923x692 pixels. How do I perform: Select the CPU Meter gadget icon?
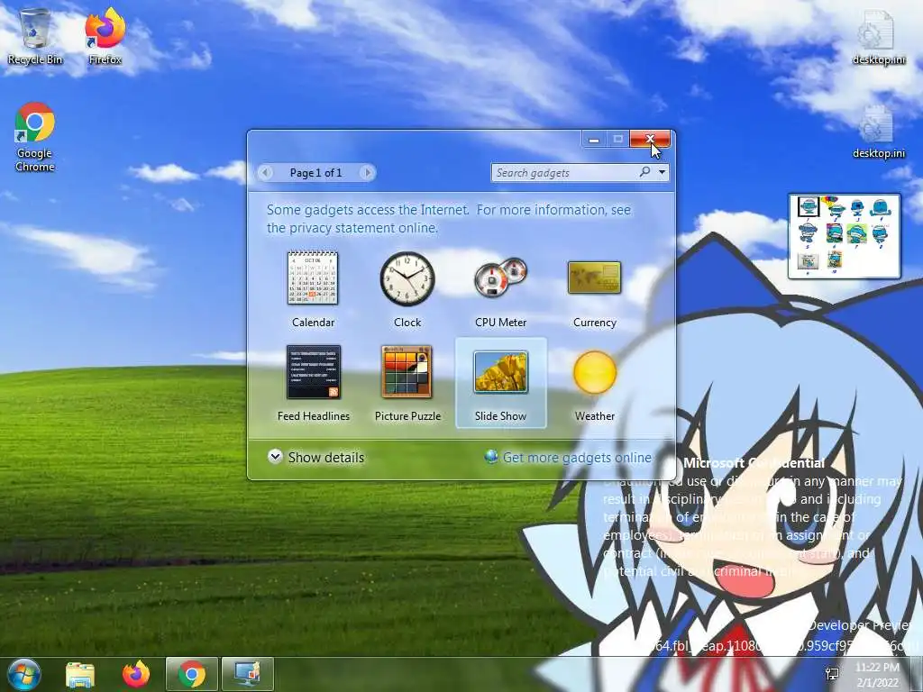pos(501,278)
